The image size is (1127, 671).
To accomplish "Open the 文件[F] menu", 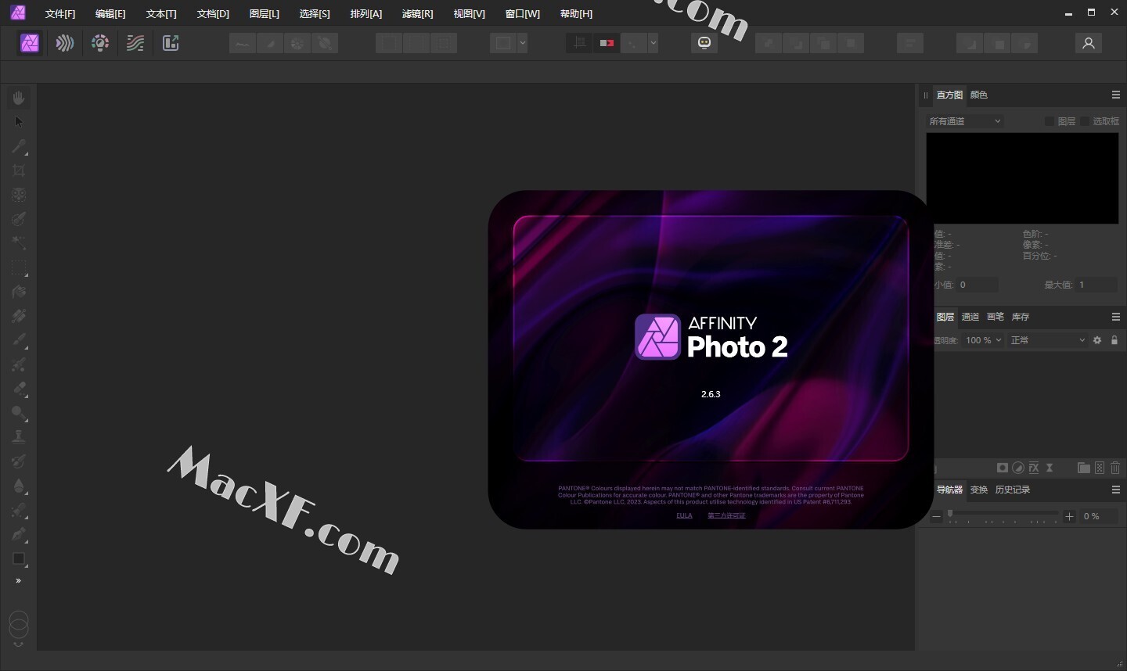I will point(60,14).
